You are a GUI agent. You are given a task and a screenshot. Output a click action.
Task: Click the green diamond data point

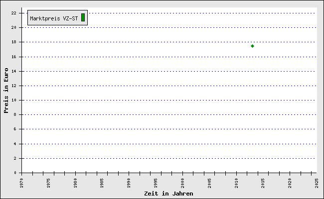[x=252, y=46]
